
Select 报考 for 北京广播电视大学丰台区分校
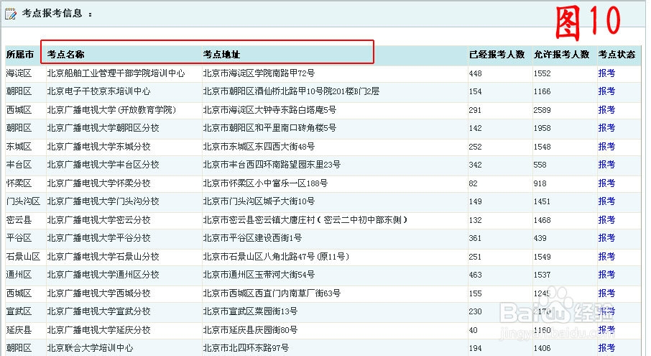pos(606,164)
